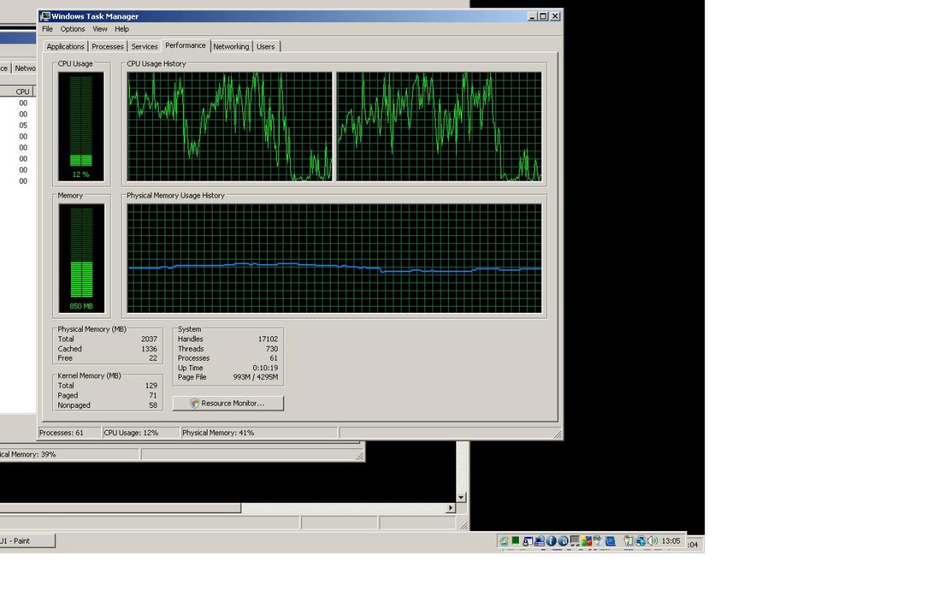This screenshot has width=945, height=590.
Task: Click 'Memory: 39%' status in background window
Action: [28, 454]
